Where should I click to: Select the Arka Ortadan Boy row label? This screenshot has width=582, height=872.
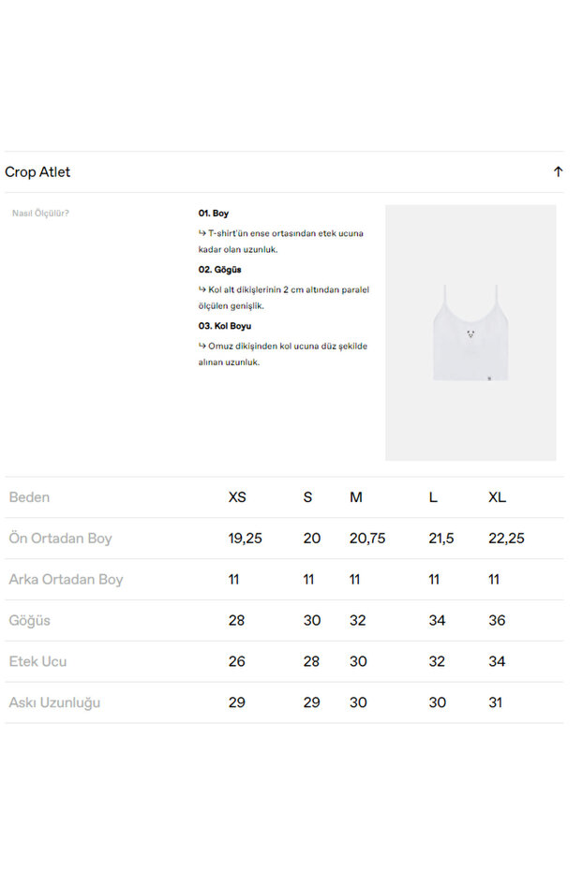(x=66, y=580)
